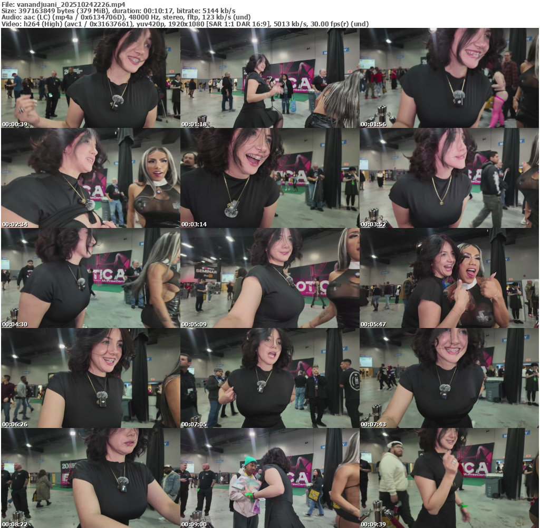Open the thumbnail at 00:06:26
Screen dimensions: 540x528
tap(90, 378)
